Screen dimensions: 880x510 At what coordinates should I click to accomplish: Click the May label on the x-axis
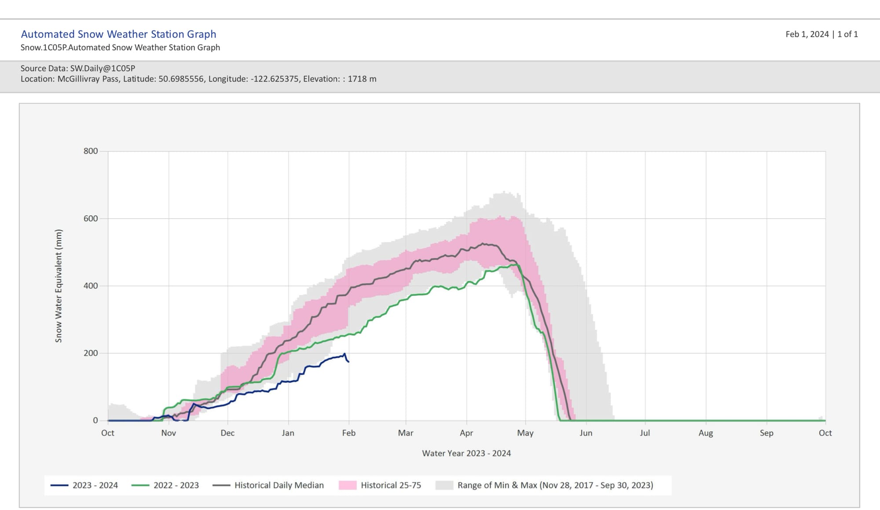coord(525,433)
